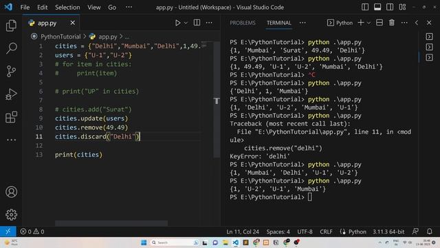
Task: Expand the breadcrumb ellipsis after app.py
Action: point(127,37)
